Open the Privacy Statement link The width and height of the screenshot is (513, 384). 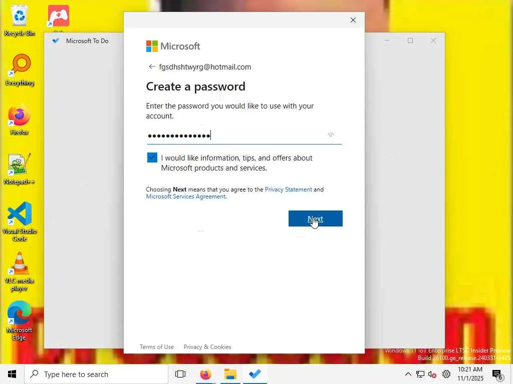point(288,189)
